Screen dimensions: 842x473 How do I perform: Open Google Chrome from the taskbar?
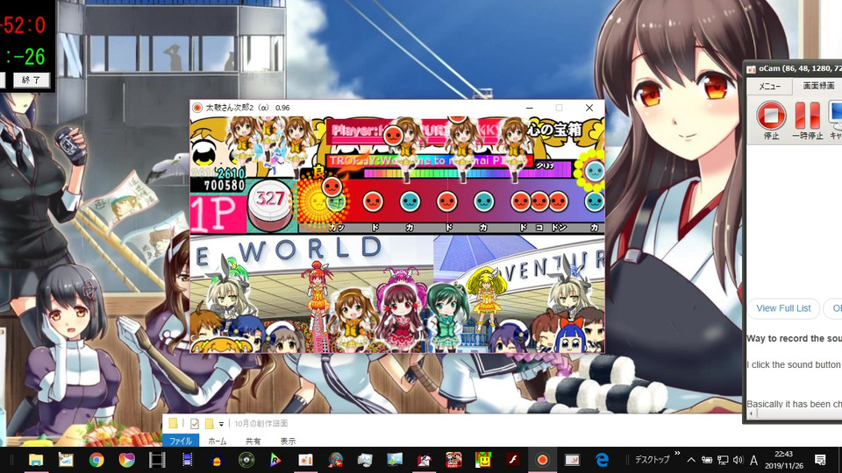pyautogui.click(x=96, y=460)
